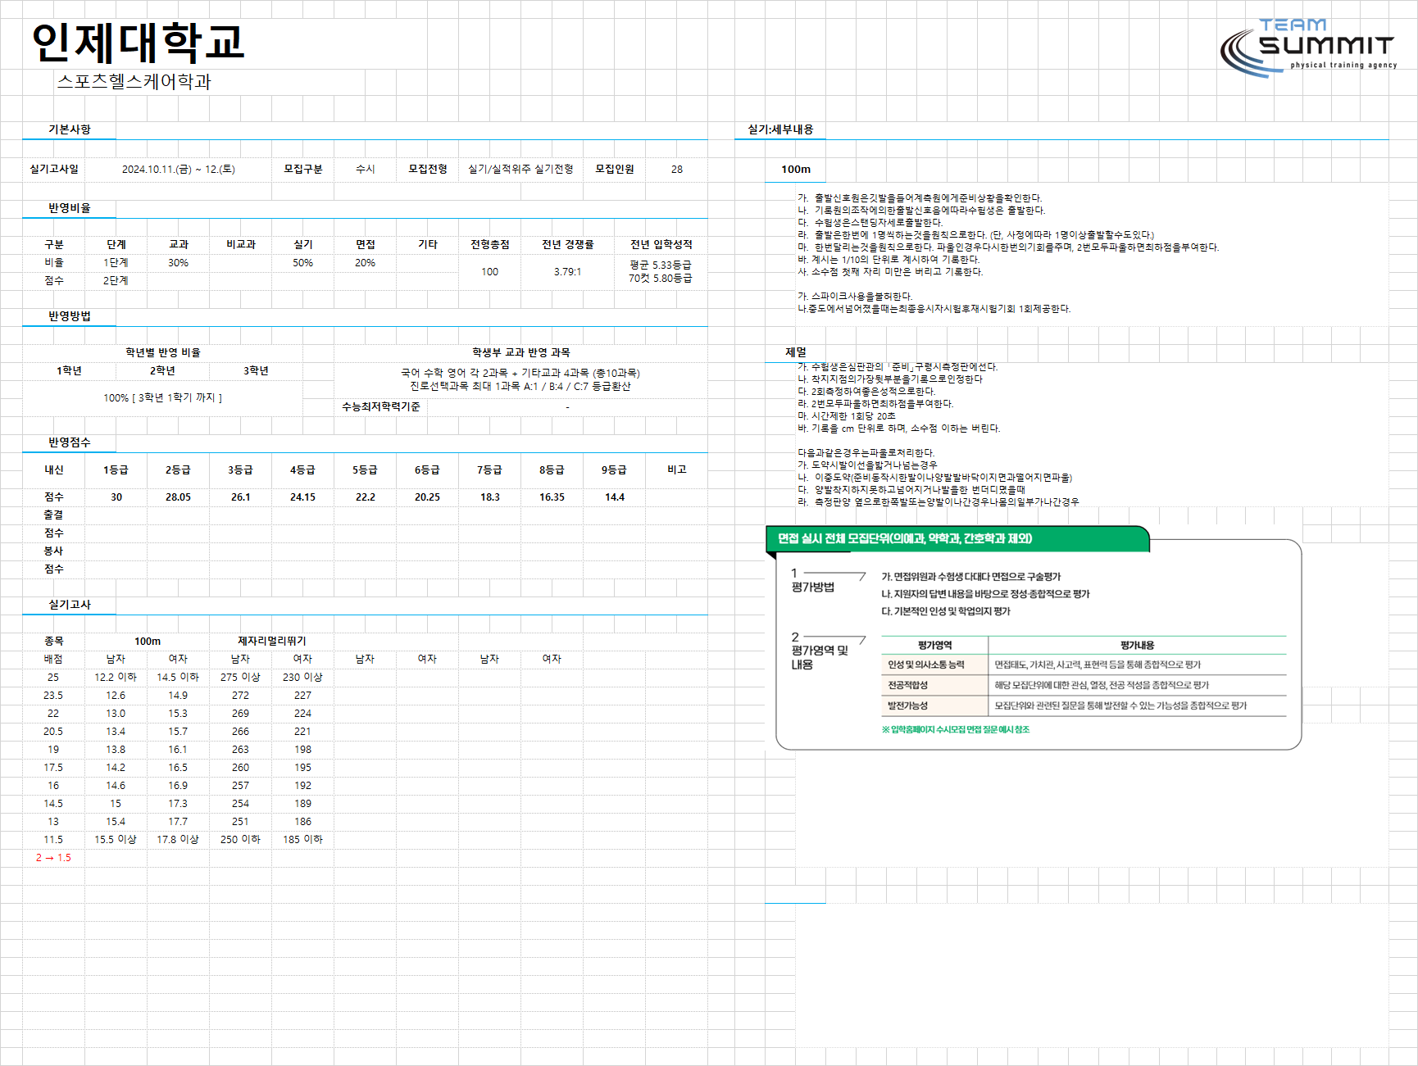
Task: Select the 100m header in 실기고사 table
Action: click(x=148, y=641)
